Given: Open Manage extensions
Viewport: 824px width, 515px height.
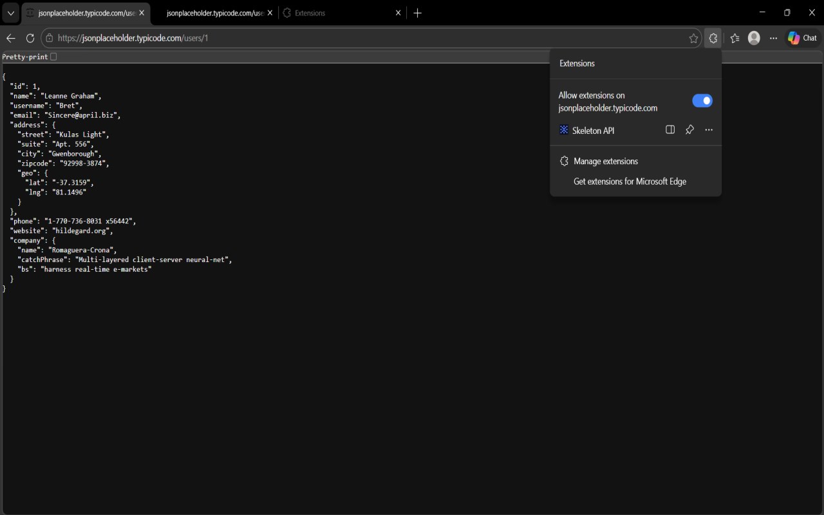Looking at the screenshot, I should click(635, 161).
